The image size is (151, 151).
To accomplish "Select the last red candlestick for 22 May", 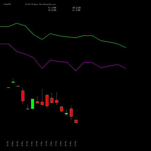I will pyautogui.click(x=76, y=121).
